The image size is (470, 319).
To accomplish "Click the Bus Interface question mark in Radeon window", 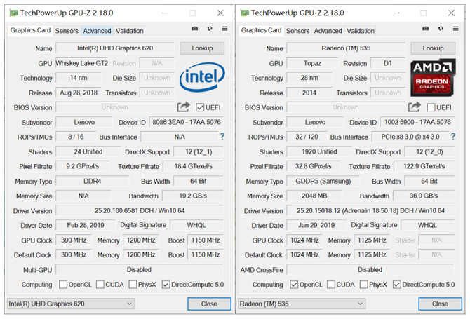I will 453,137.
